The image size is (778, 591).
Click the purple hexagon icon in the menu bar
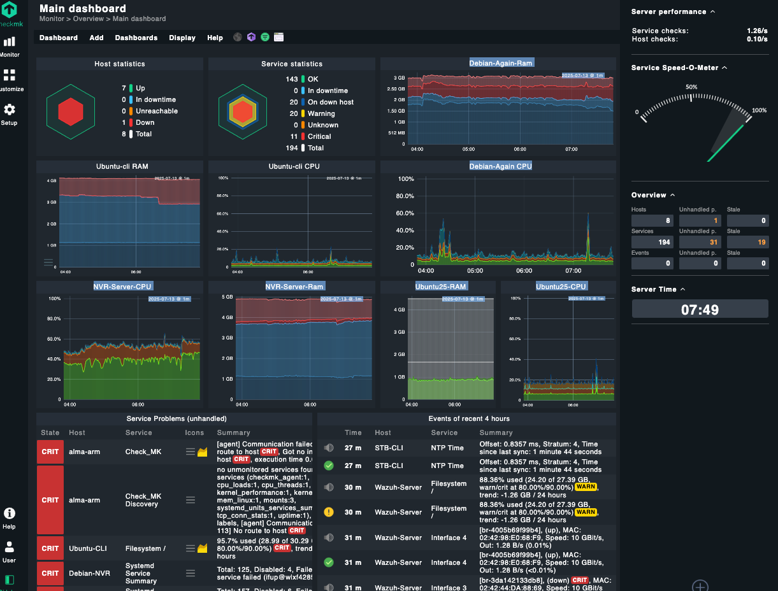pyautogui.click(x=252, y=38)
